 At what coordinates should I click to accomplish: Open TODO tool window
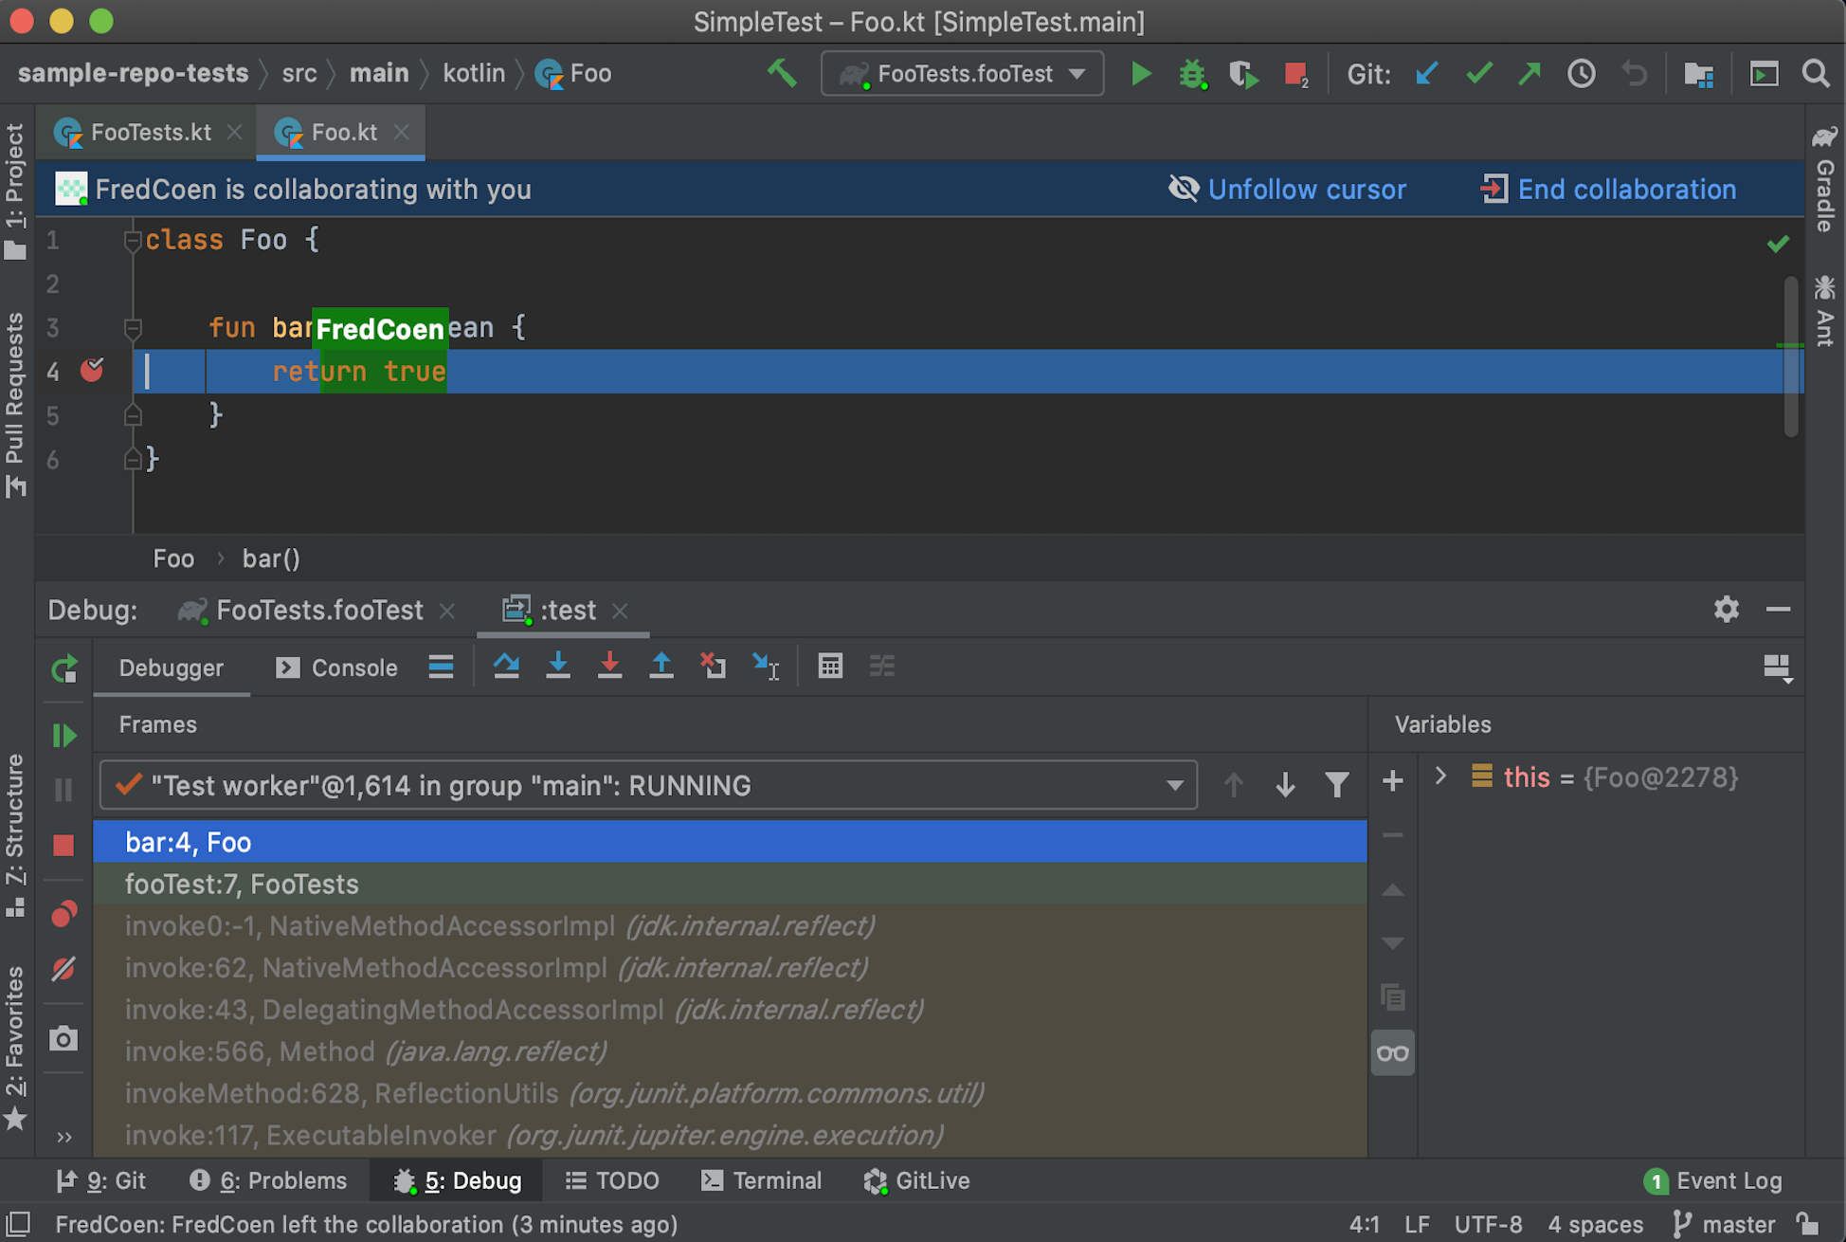point(612,1180)
